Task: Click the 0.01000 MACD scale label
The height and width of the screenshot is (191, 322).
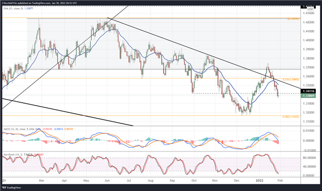Action: (309, 131)
